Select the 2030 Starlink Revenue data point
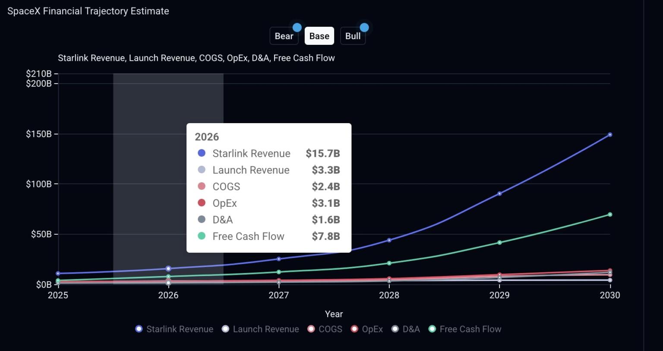The image size is (663, 351). (610, 134)
